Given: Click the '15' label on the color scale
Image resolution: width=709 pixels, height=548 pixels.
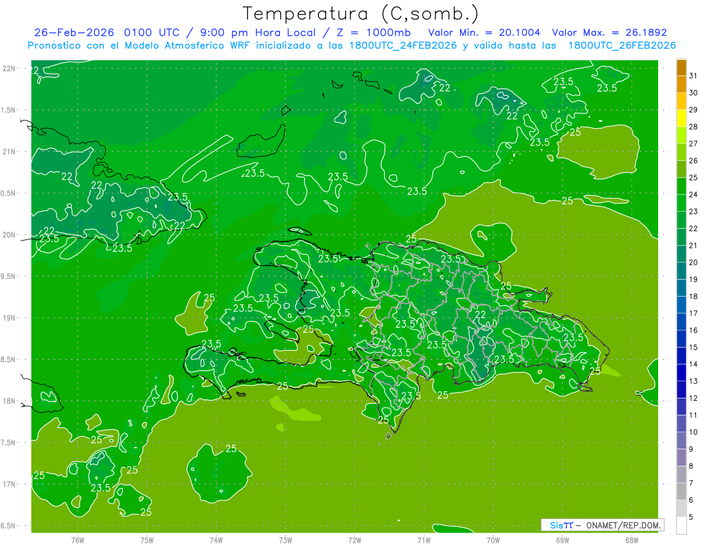Looking at the screenshot, I should pyautogui.click(x=693, y=348).
